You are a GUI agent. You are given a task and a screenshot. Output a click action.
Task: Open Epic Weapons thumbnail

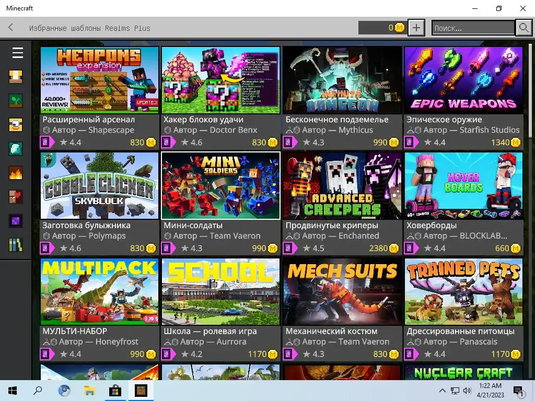[463, 80]
